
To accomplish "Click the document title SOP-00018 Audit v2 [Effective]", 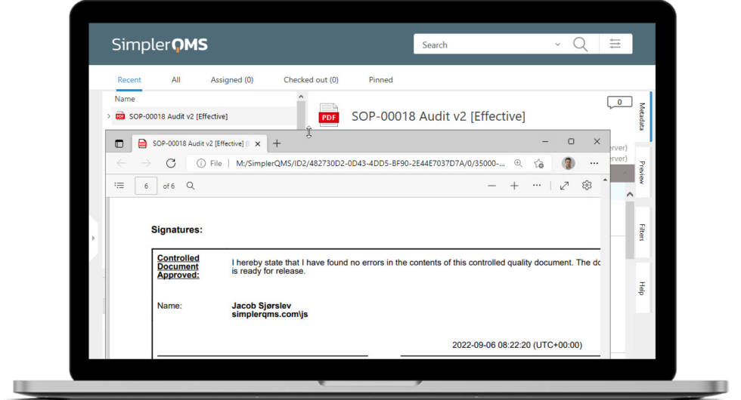I will click(438, 116).
